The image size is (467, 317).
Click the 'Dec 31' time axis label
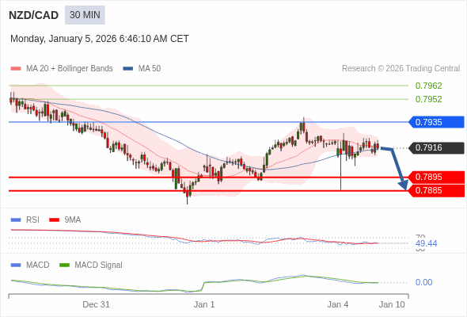coord(97,304)
